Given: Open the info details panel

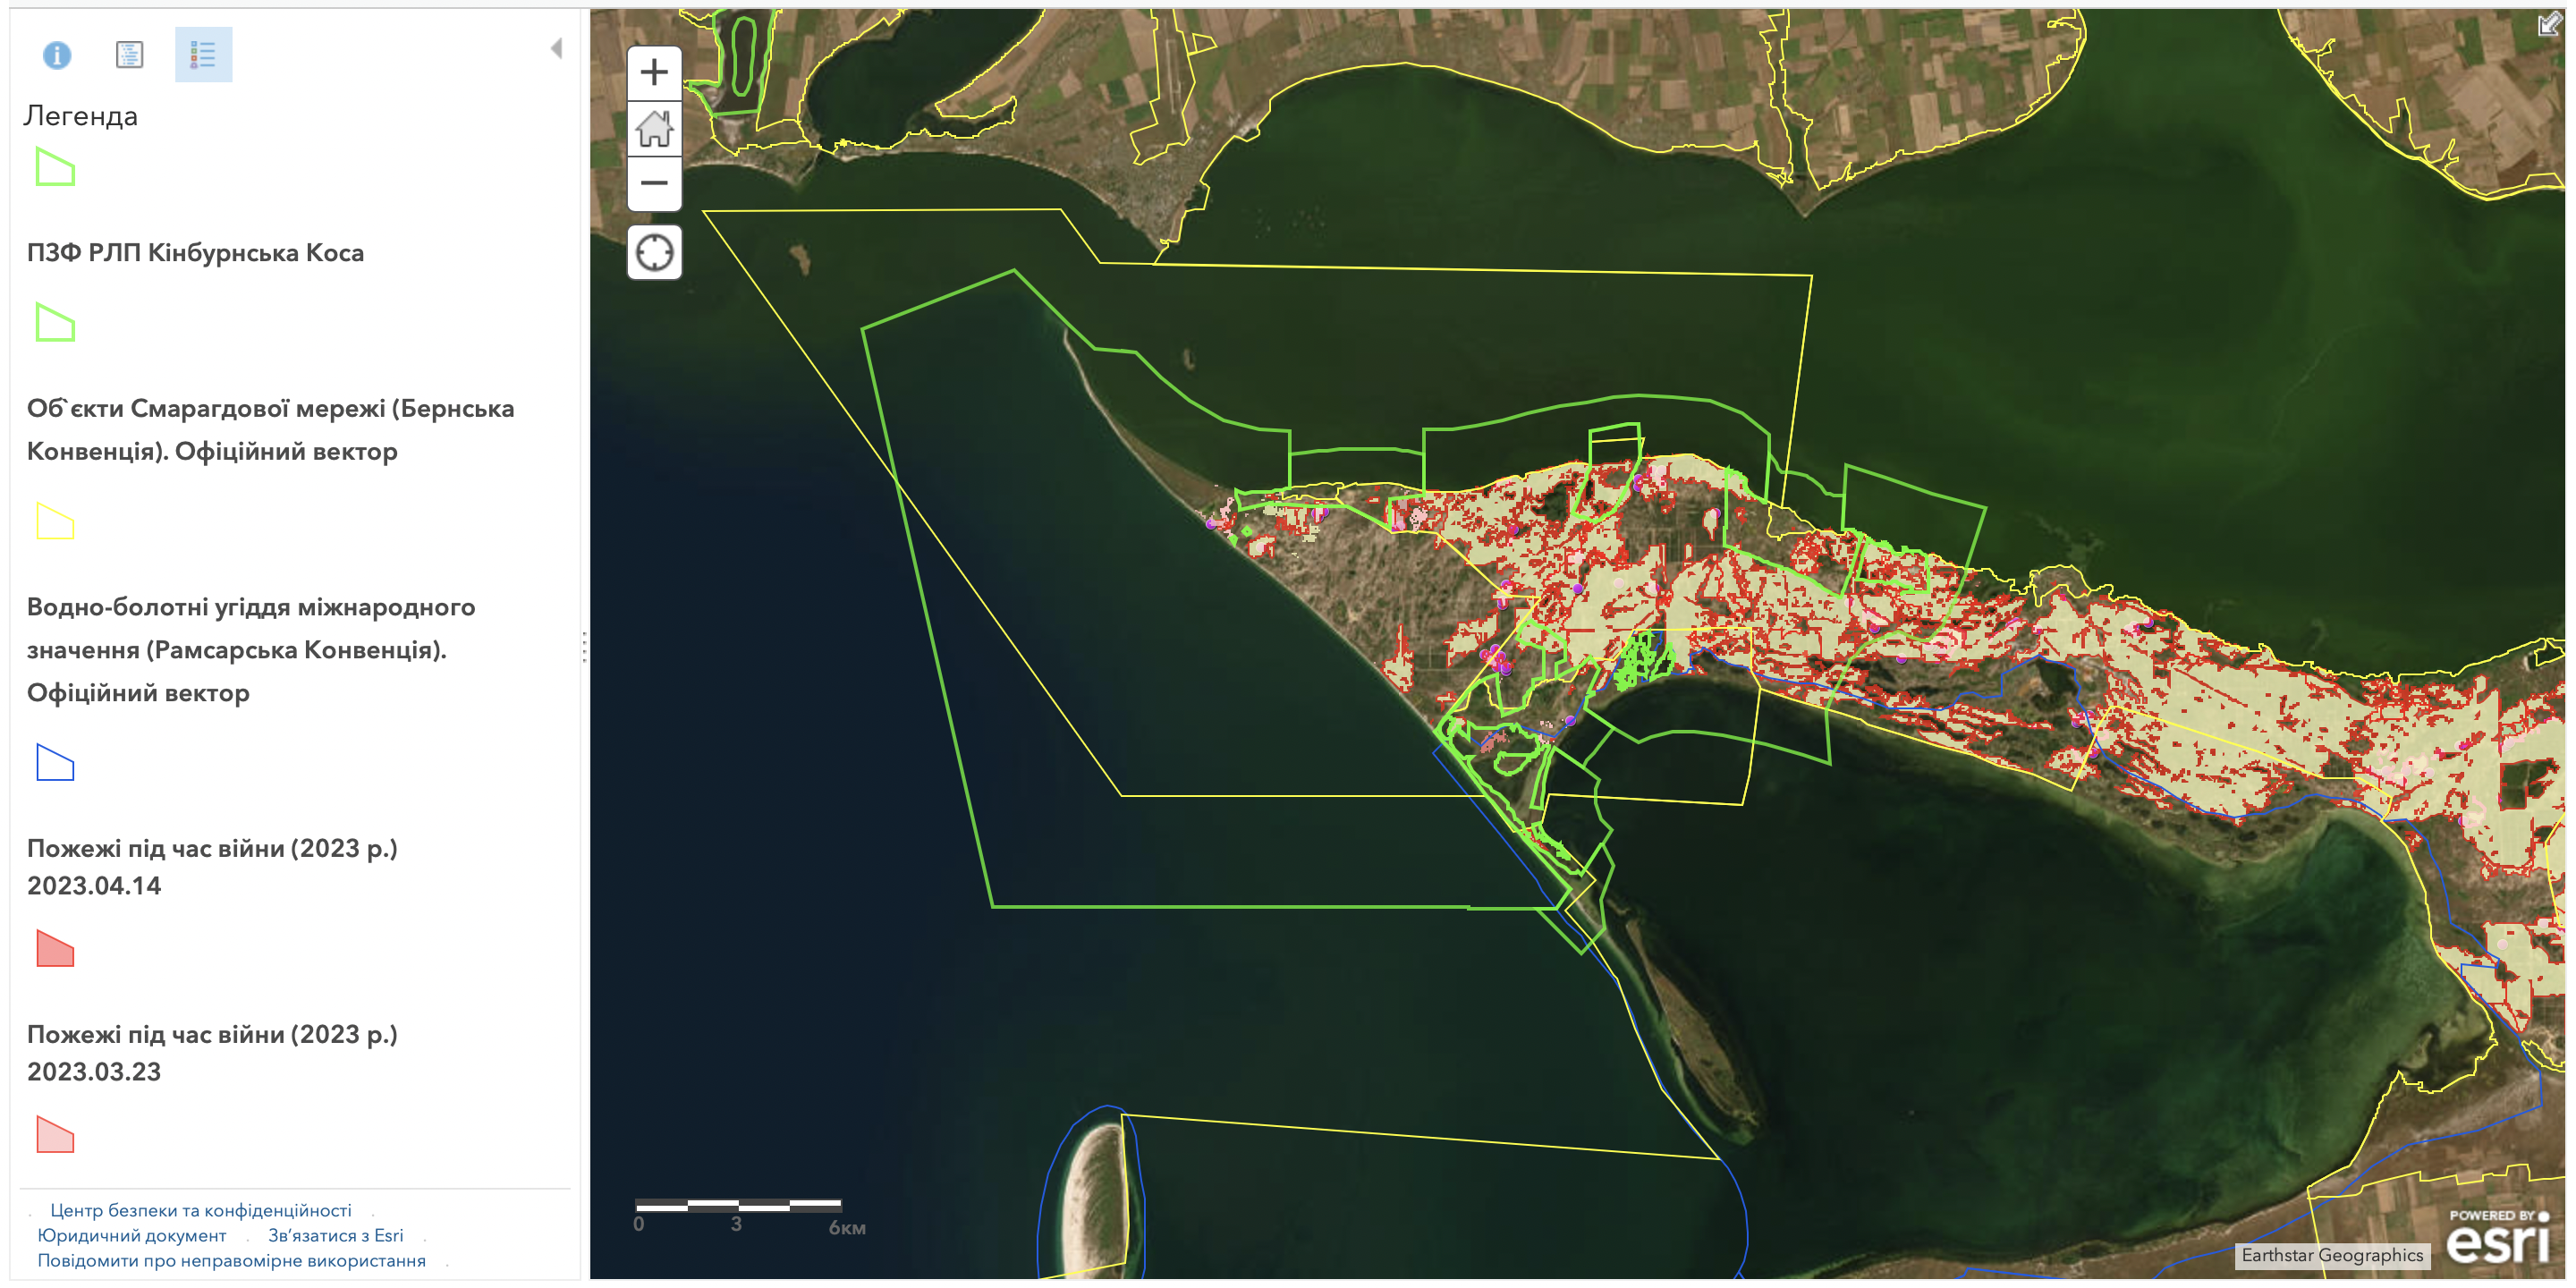Looking at the screenshot, I should pyautogui.click(x=57, y=55).
